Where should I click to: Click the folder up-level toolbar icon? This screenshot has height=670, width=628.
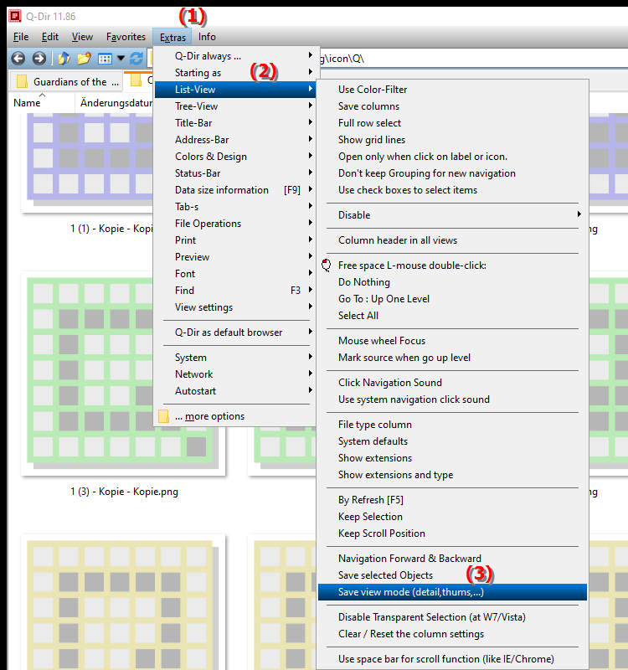point(64,58)
